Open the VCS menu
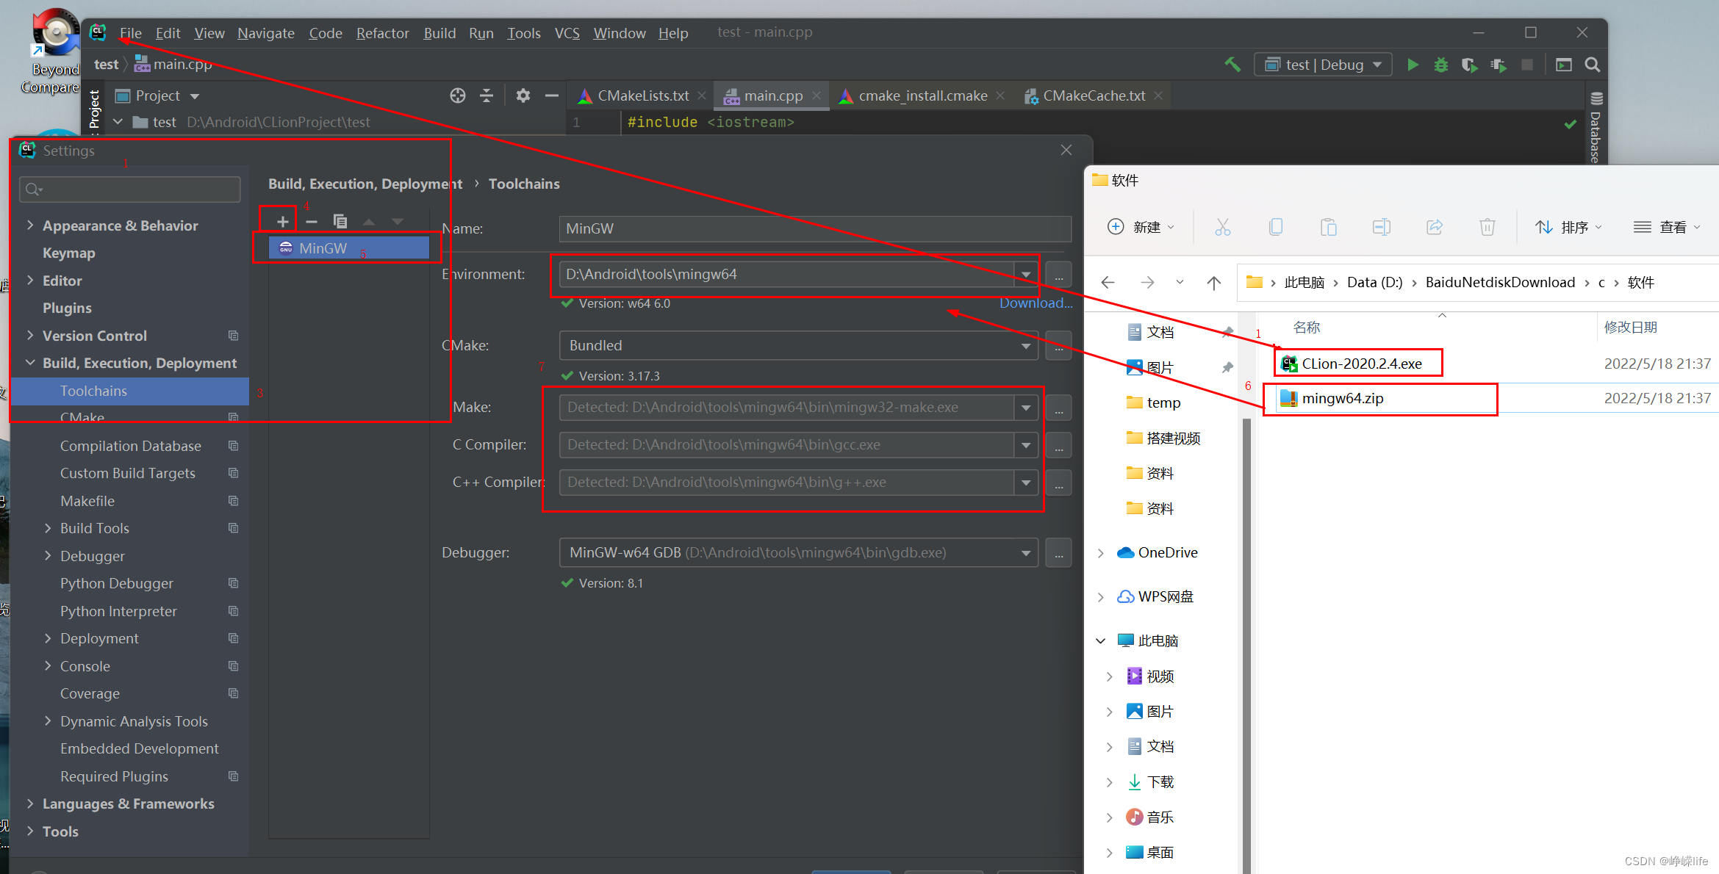1719x874 pixels. coord(567,33)
